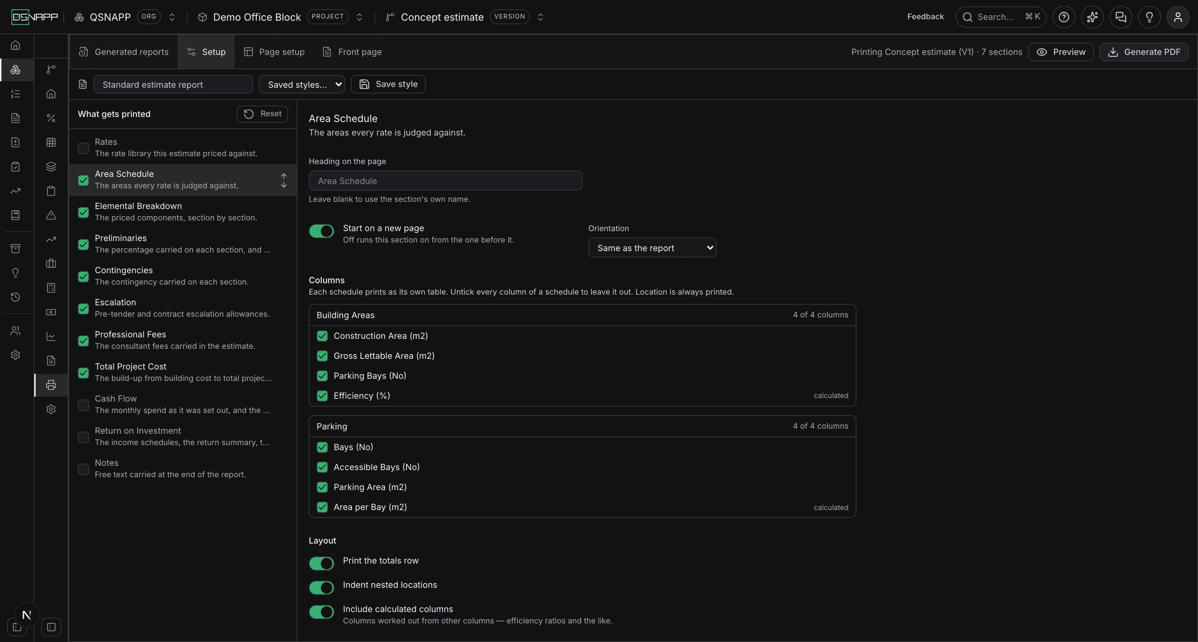Tick the Cash Flow section checkbox

tap(83, 405)
